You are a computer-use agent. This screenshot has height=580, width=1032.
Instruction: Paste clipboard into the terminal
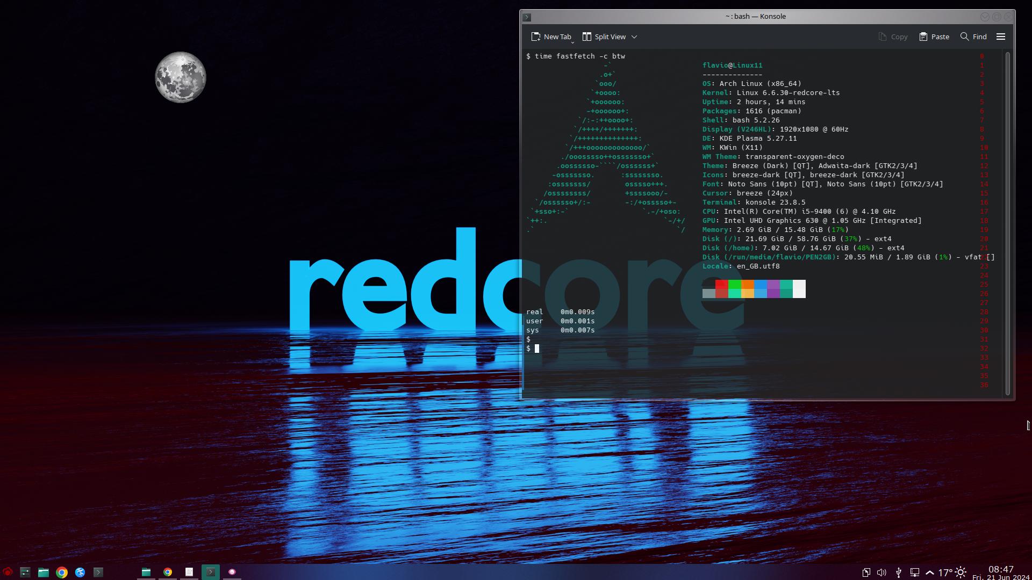pos(934,37)
